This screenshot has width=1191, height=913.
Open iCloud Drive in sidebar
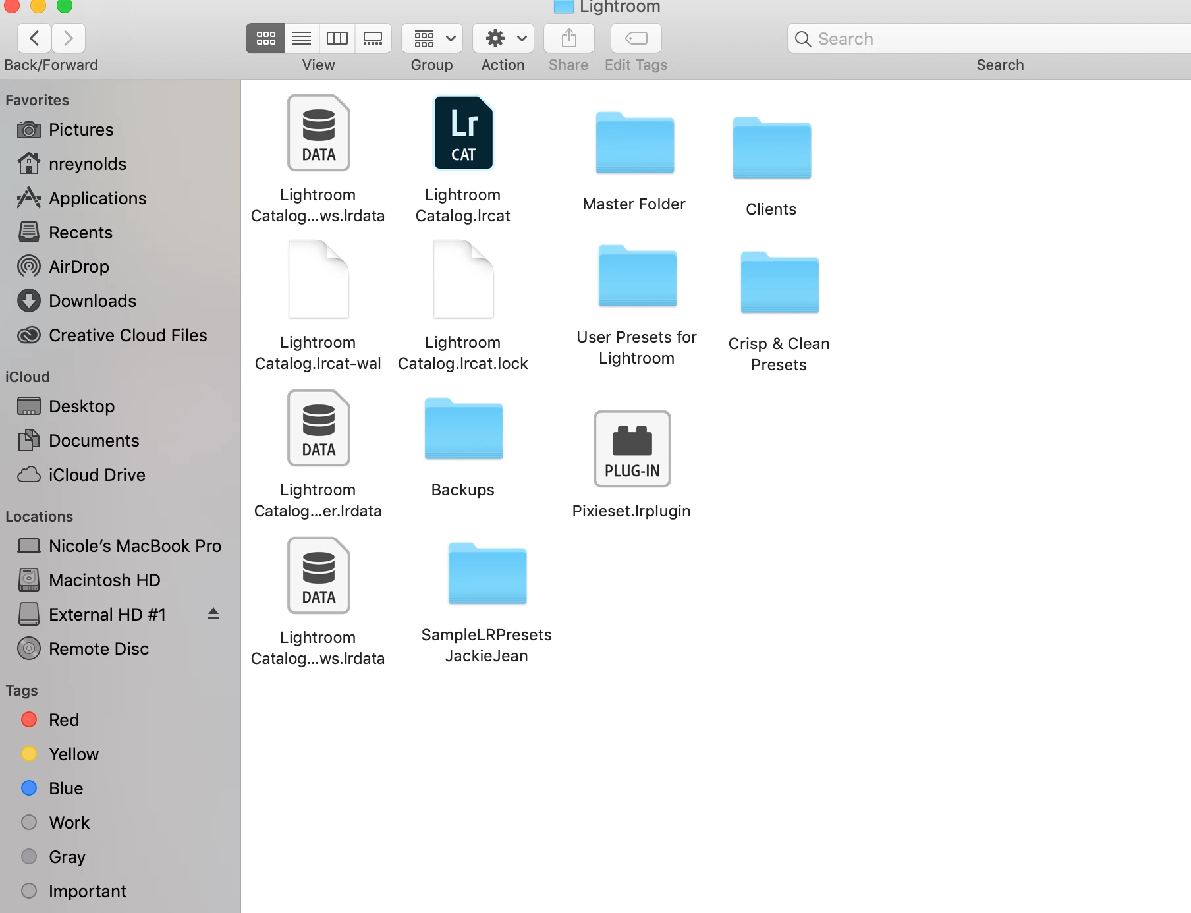point(120,475)
